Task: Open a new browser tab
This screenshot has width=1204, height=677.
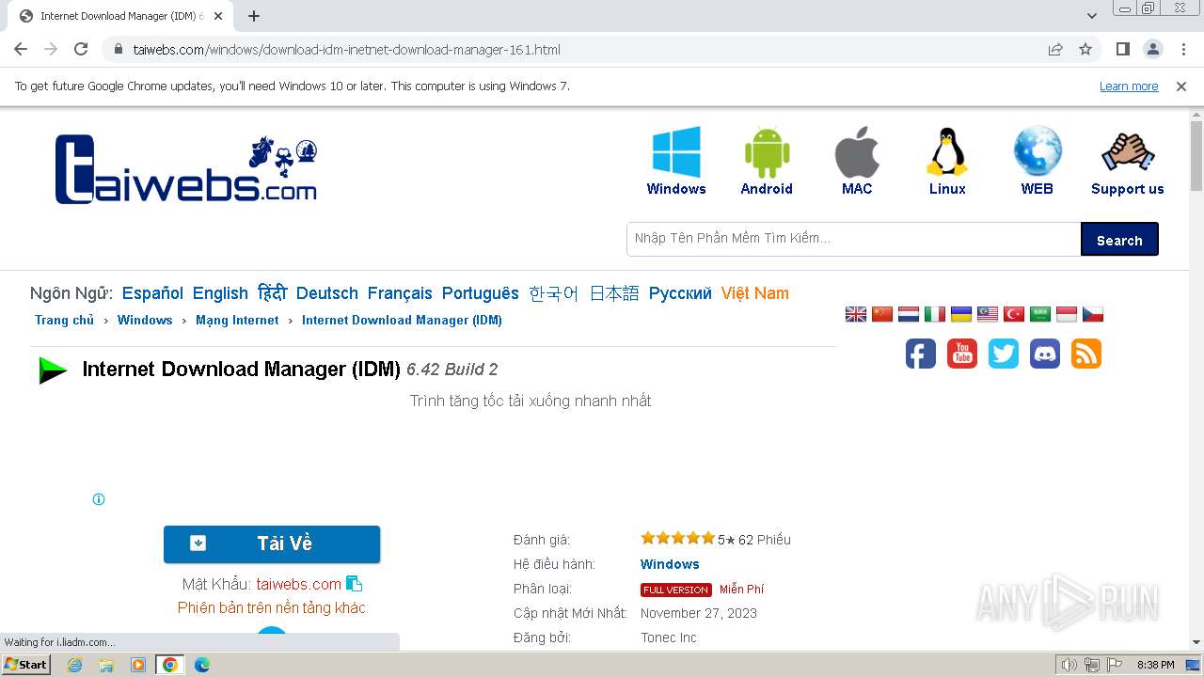Action: click(x=254, y=16)
